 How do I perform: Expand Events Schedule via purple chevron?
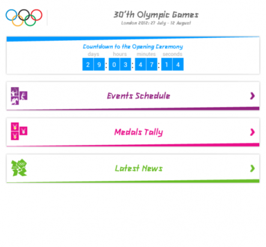point(252,96)
